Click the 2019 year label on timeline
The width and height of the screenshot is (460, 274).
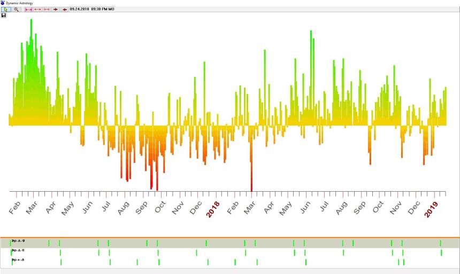click(x=431, y=209)
